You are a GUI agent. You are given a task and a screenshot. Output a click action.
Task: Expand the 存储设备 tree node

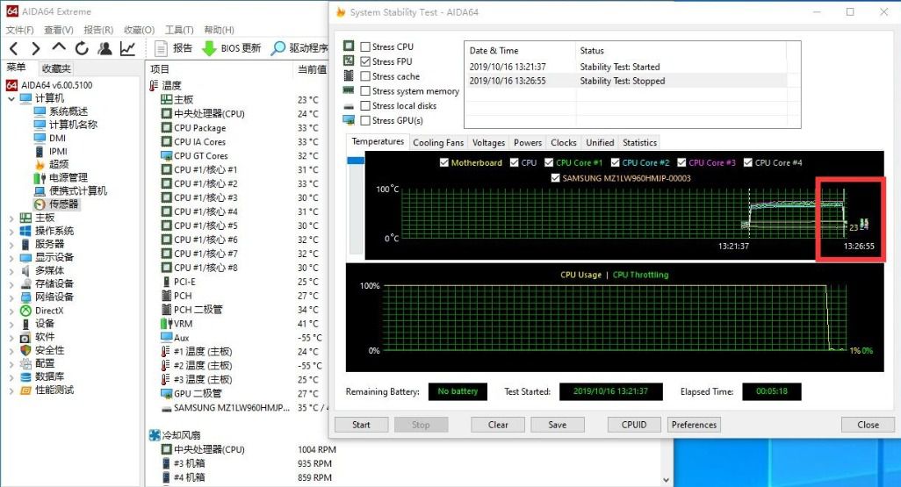[11, 284]
